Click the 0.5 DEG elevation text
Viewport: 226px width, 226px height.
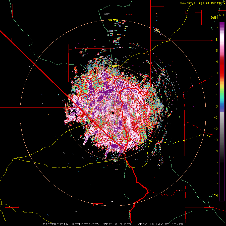[123, 224]
